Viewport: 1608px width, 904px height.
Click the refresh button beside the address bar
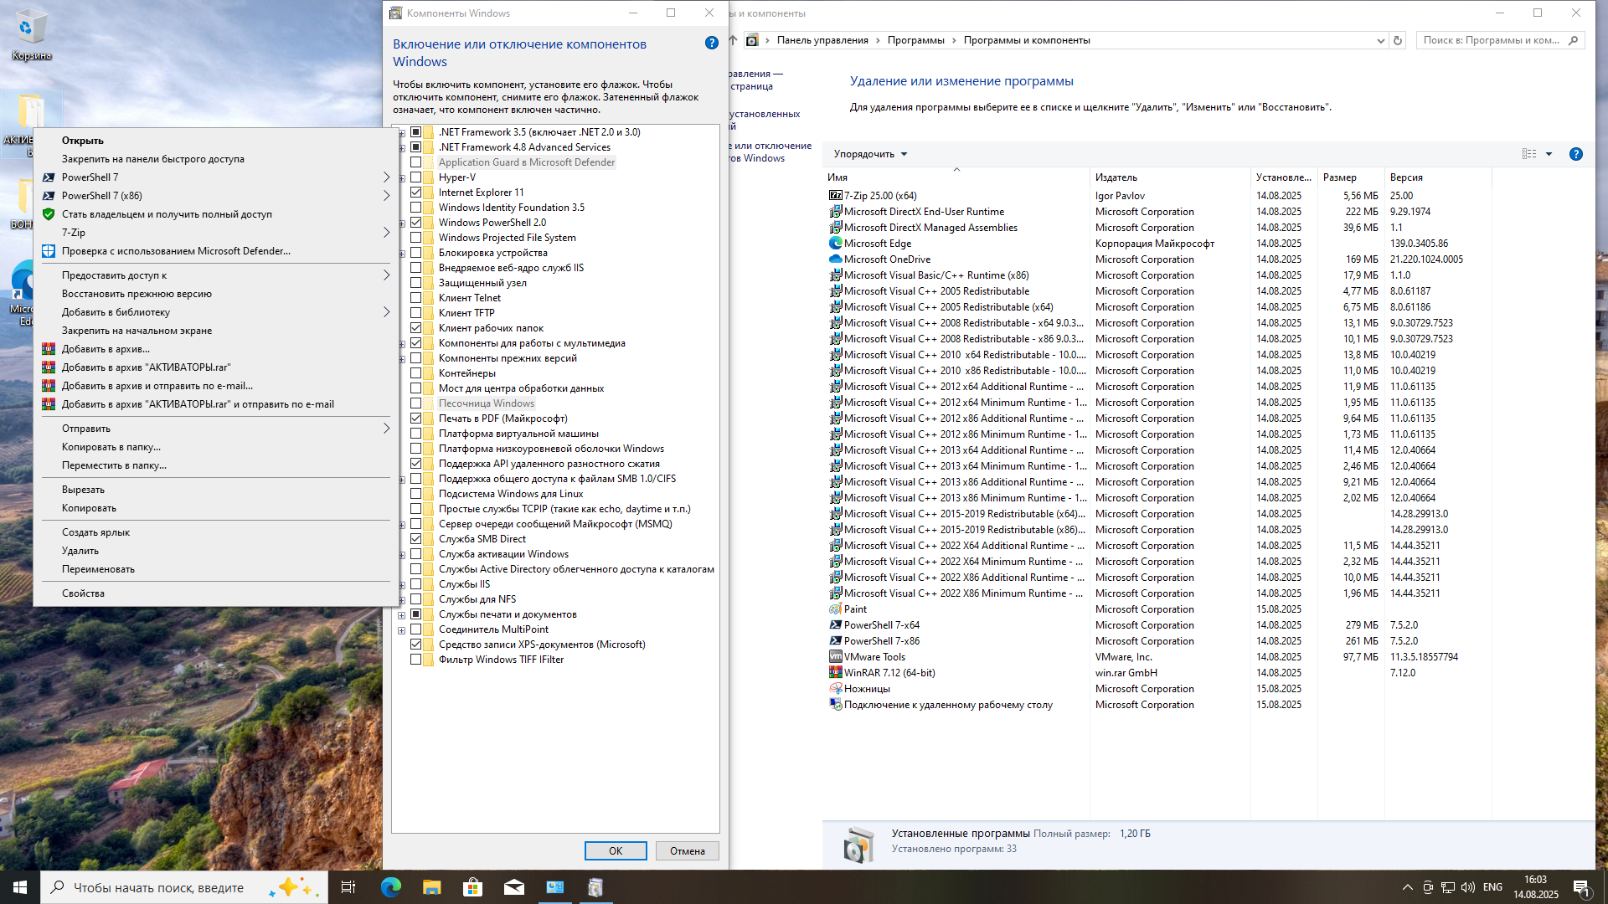(x=1397, y=40)
